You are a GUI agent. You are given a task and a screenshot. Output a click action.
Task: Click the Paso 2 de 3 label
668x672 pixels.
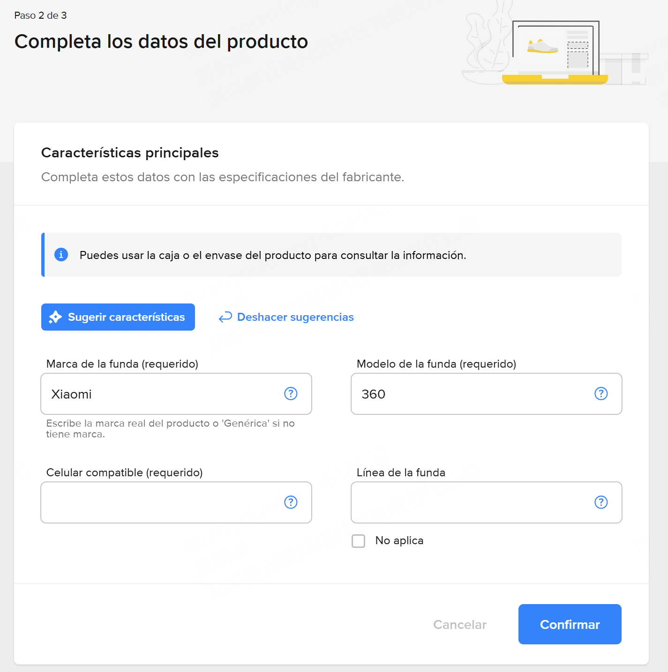point(40,15)
